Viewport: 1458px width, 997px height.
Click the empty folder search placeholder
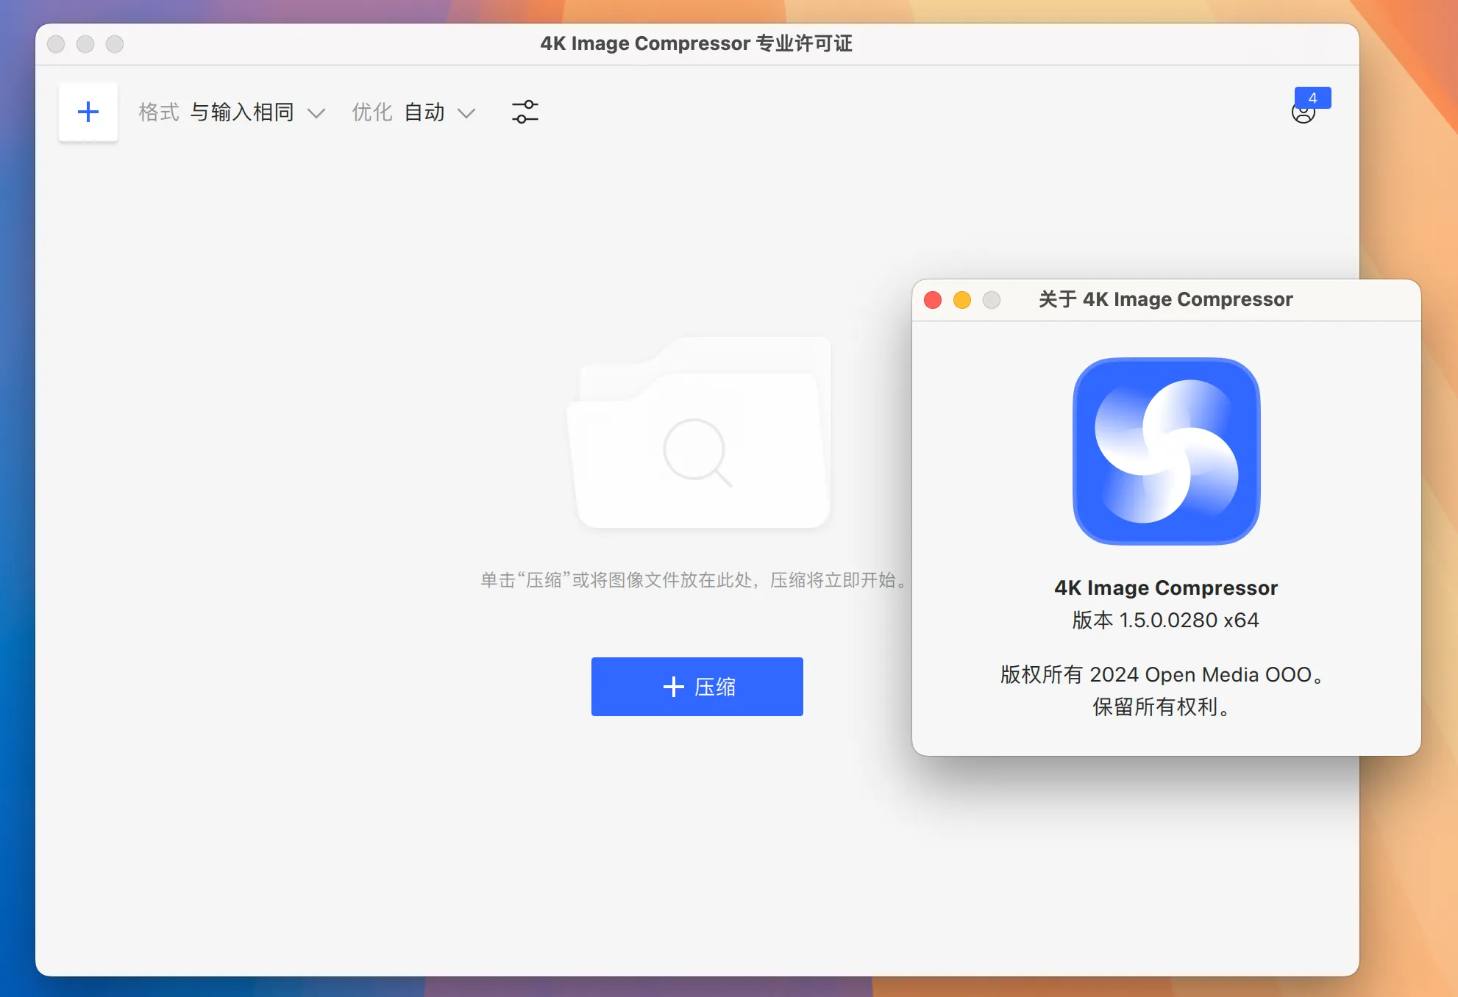[x=699, y=432]
